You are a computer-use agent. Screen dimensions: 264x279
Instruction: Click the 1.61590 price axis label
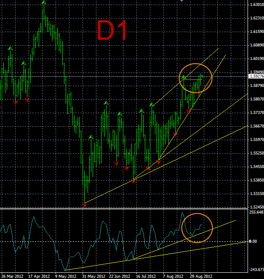click(x=257, y=32)
